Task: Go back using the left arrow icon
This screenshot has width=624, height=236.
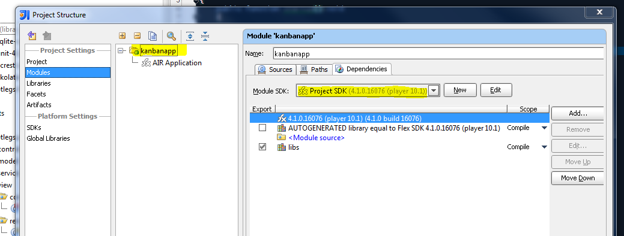Action: 32,36
